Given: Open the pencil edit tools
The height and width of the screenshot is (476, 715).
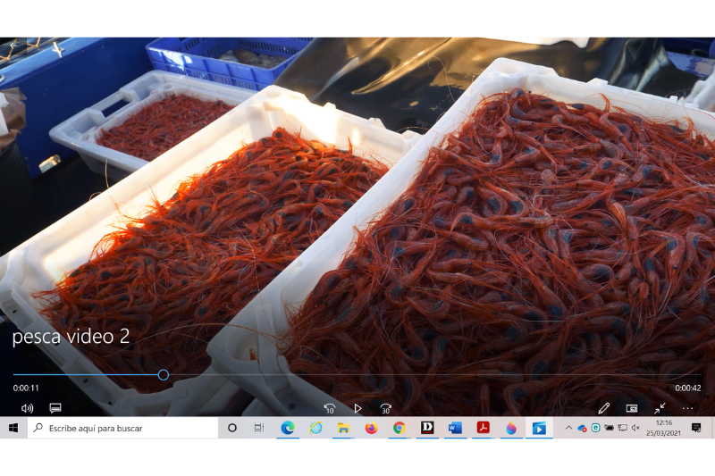Looking at the screenshot, I should pos(603,408).
